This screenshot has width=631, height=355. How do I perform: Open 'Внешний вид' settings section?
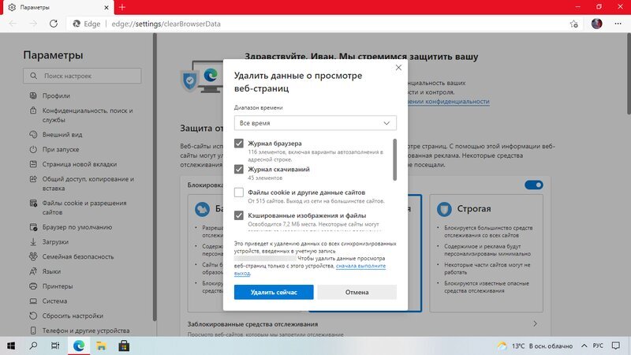click(x=62, y=134)
